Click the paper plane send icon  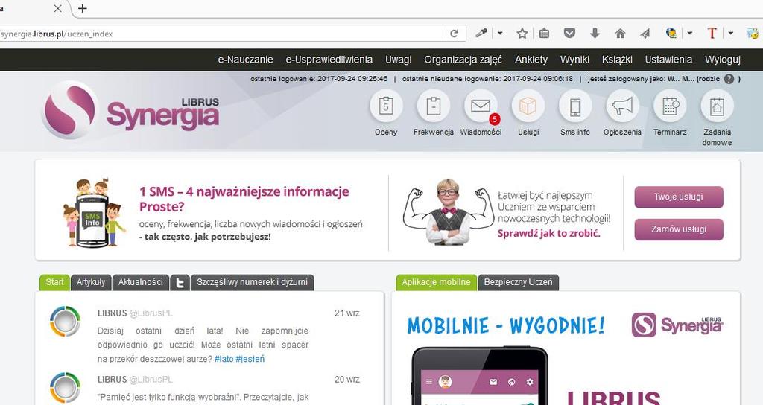click(x=645, y=34)
